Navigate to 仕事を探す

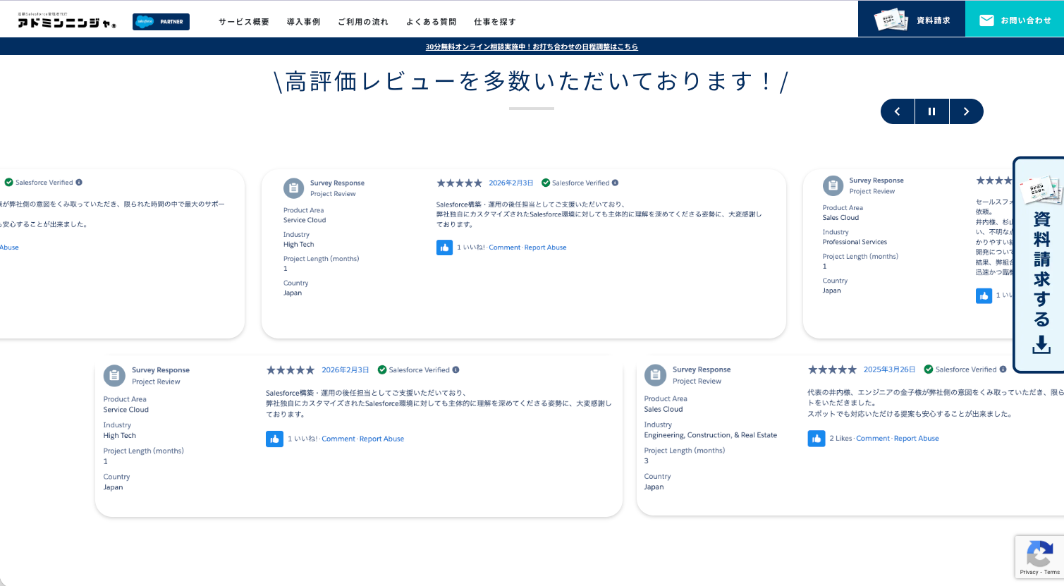click(x=495, y=22)
